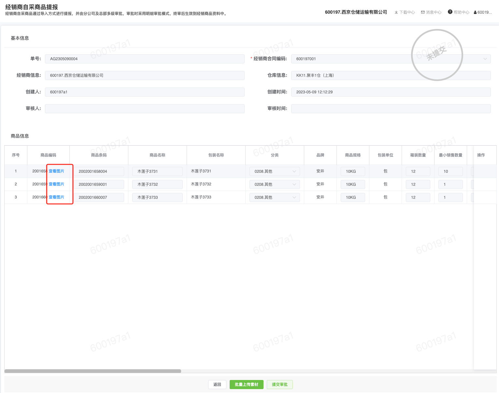View image for row 2 via 查看图片
499x393 pixels.
pyautogui.click(x=56, y=184)
